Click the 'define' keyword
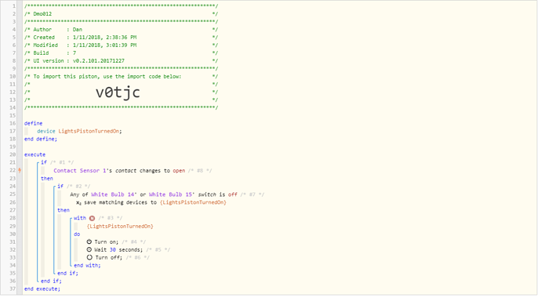541x298 pixels. [x=34, y=123]
